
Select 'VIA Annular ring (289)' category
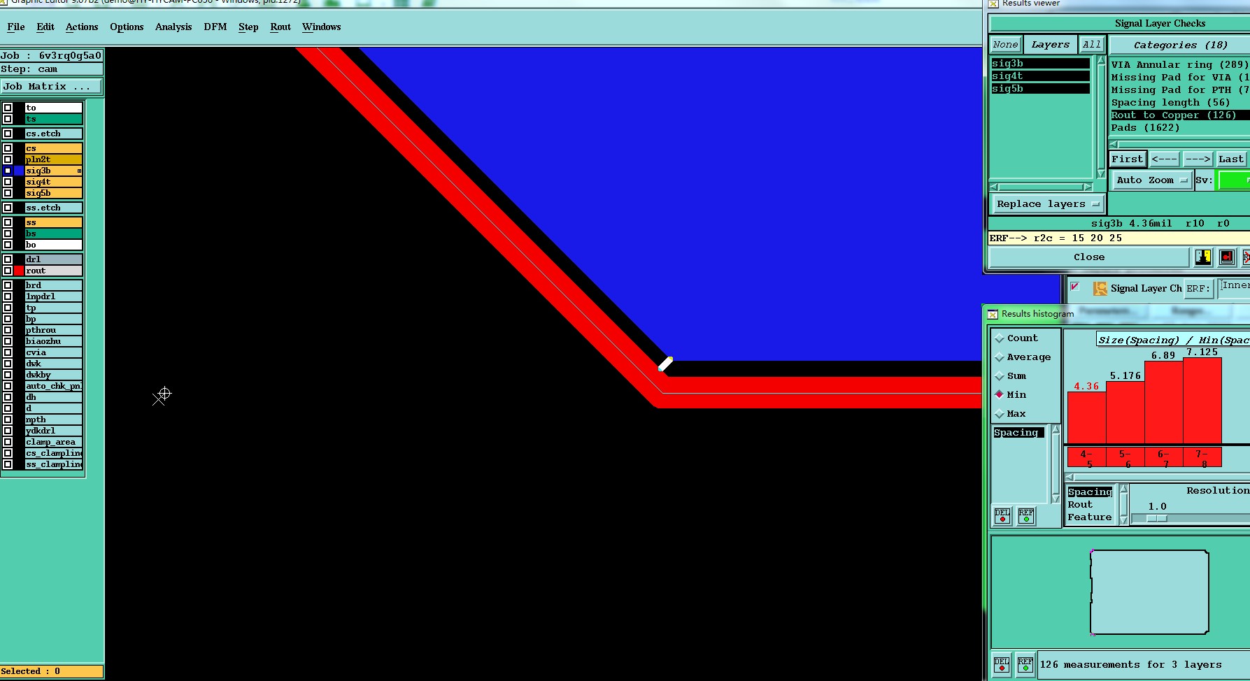pos(1180,64)
